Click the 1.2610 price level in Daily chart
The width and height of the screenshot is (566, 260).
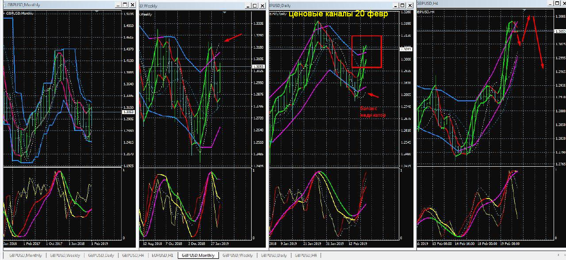[x=405, y=130]
